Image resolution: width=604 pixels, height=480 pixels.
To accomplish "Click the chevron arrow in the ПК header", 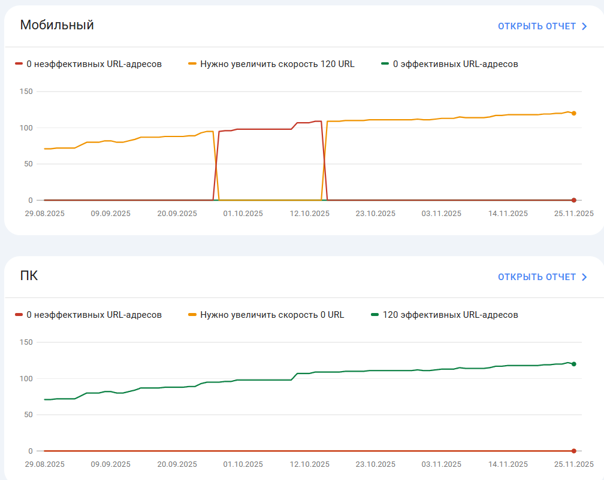I will 584,277.
